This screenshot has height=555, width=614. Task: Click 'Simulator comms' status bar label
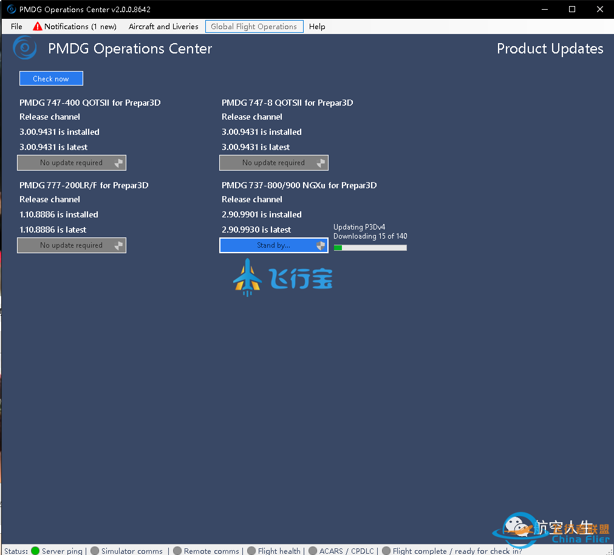[132, 551]
